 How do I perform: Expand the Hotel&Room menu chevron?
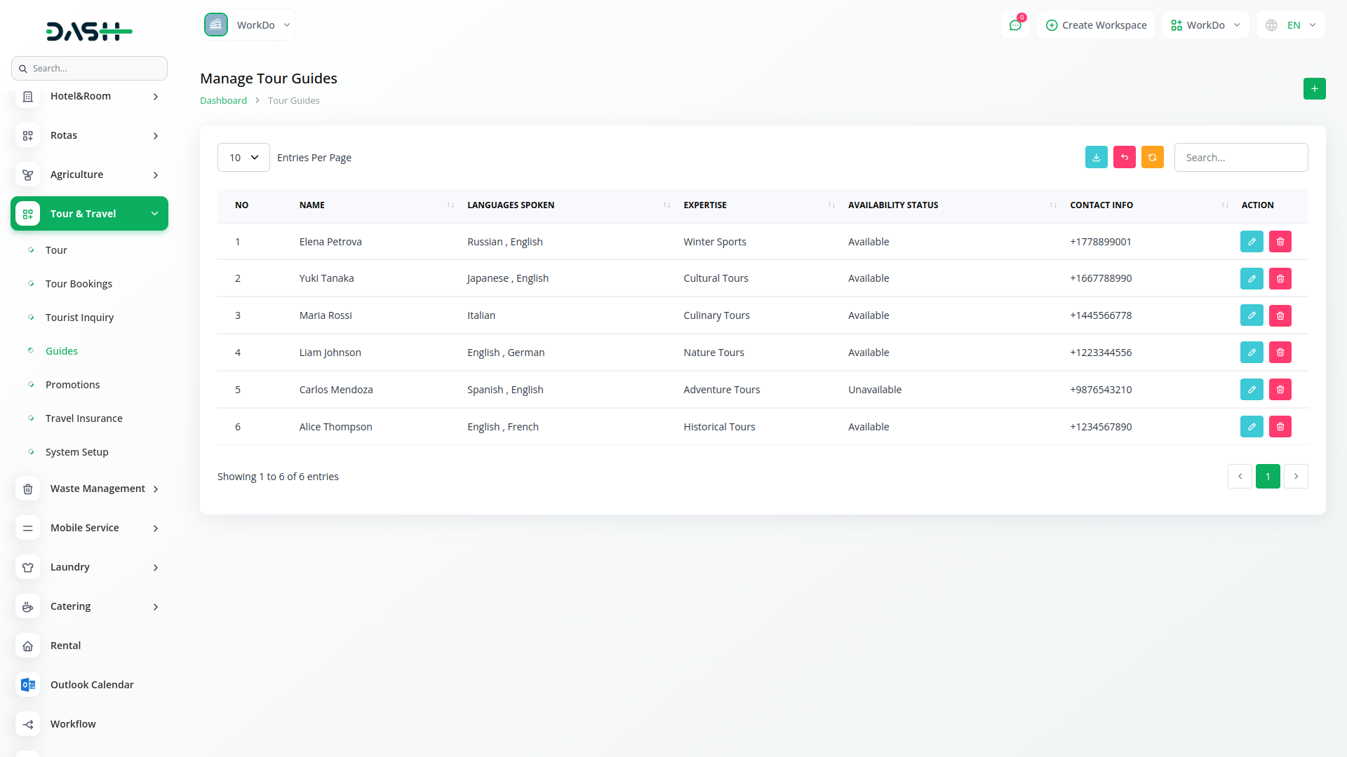pyautogui.click(x=156, y=97)
